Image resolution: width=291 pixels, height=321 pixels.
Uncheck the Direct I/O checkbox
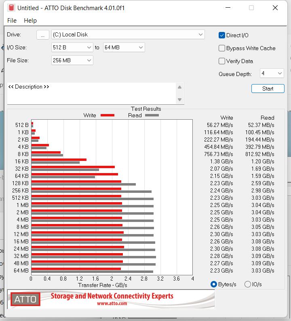[221, 35]
